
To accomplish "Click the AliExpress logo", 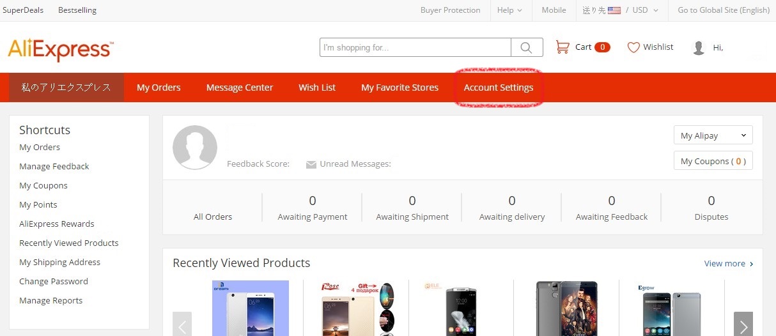I will pos(61,50).
